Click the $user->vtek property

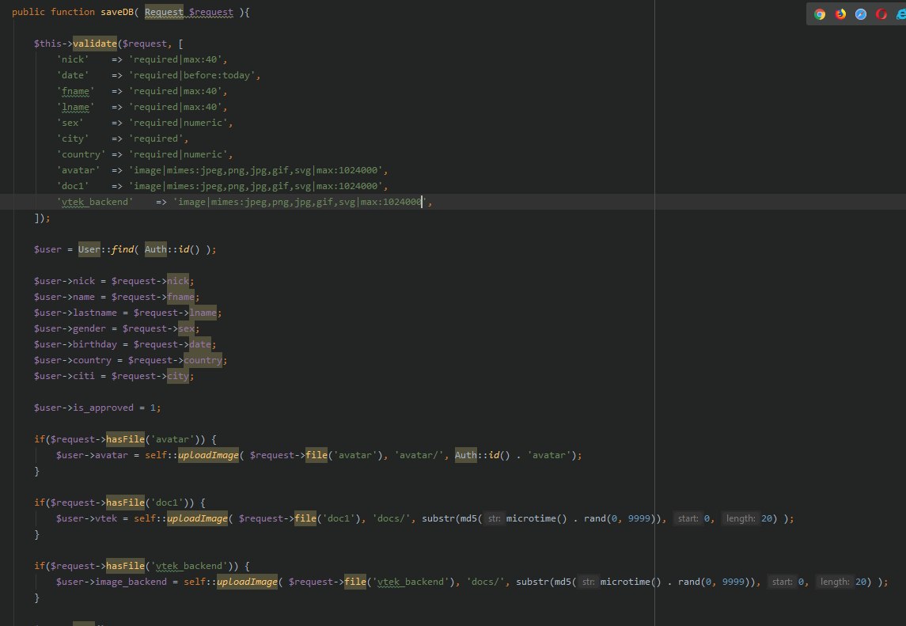click(106, 518)
